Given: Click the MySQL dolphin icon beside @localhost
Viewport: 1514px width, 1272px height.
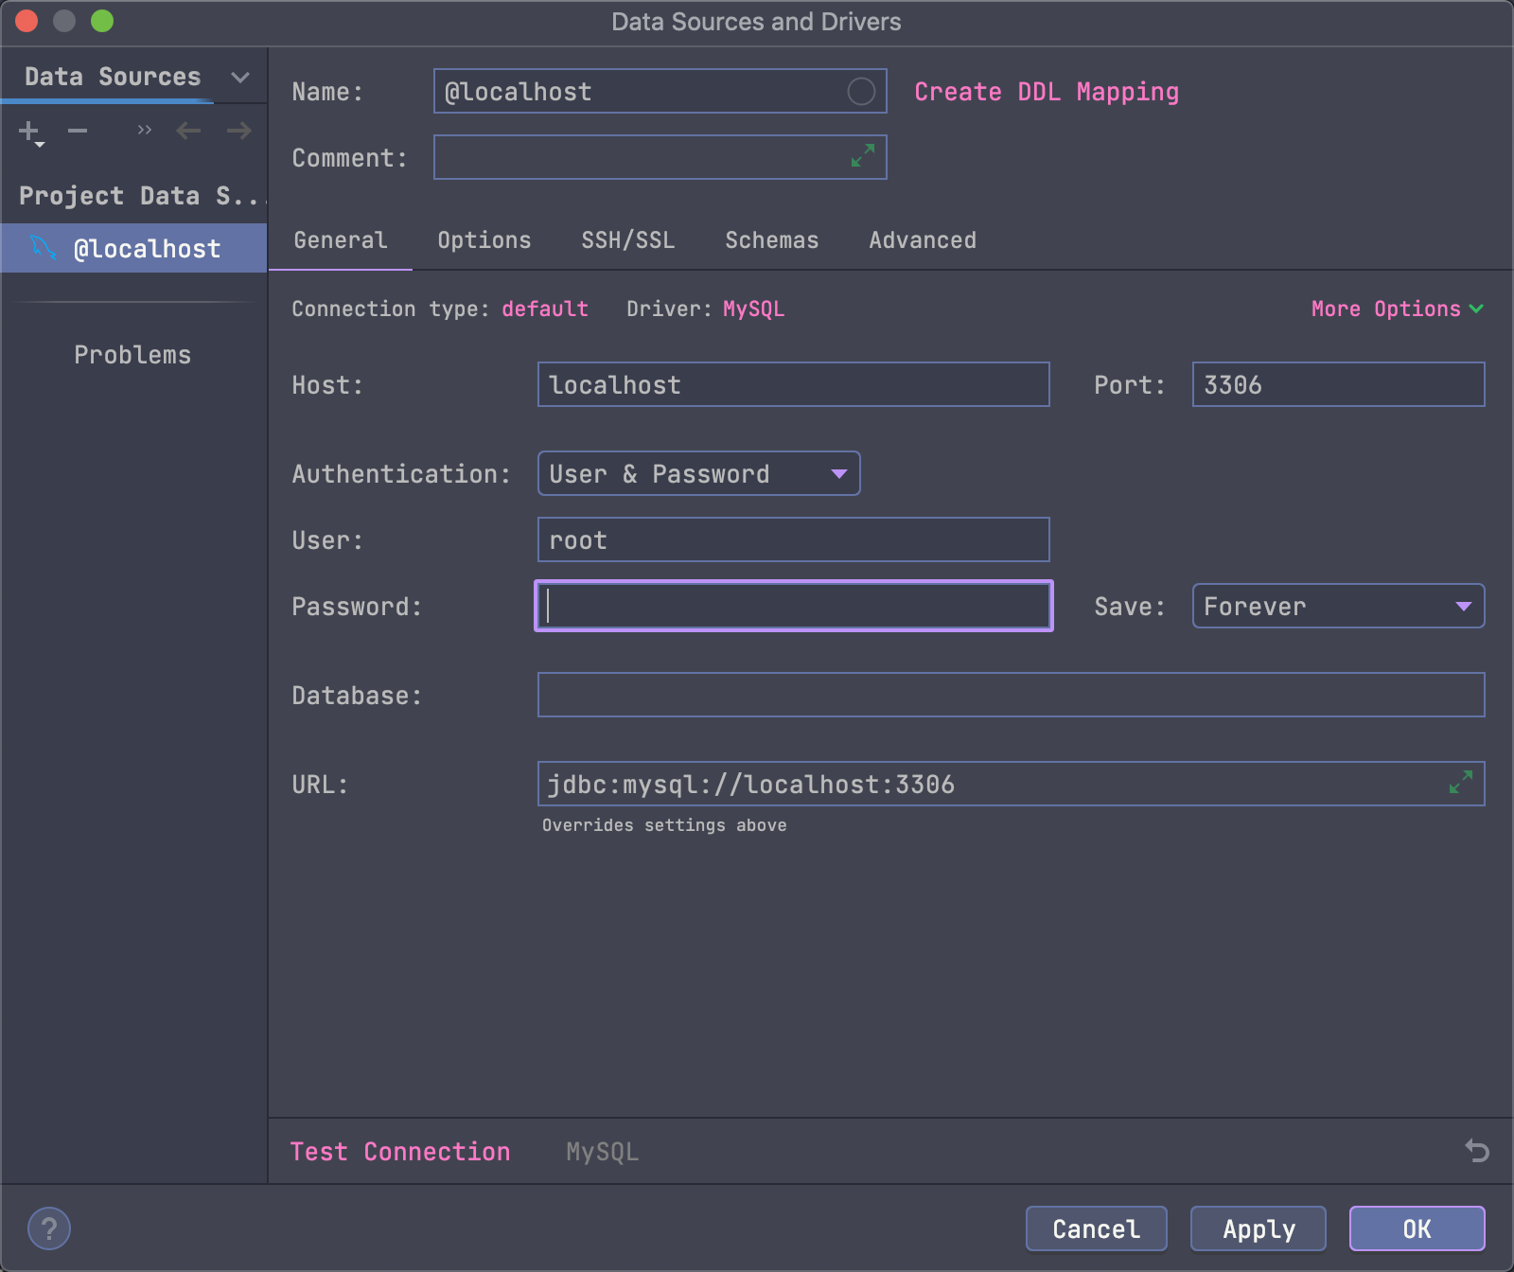Looking at the screenshot, I should [44, 248].
